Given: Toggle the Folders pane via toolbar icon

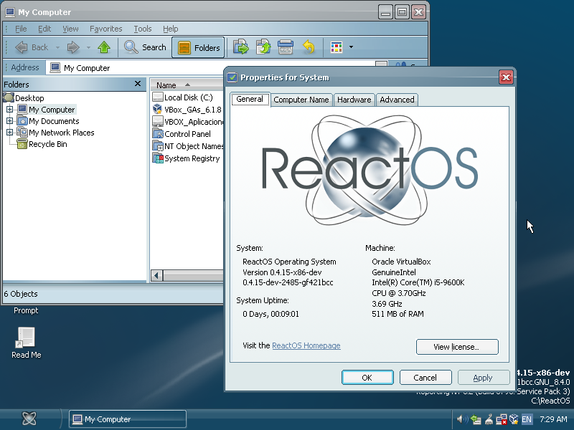Looking at the screenshot, I should [198, 47].
